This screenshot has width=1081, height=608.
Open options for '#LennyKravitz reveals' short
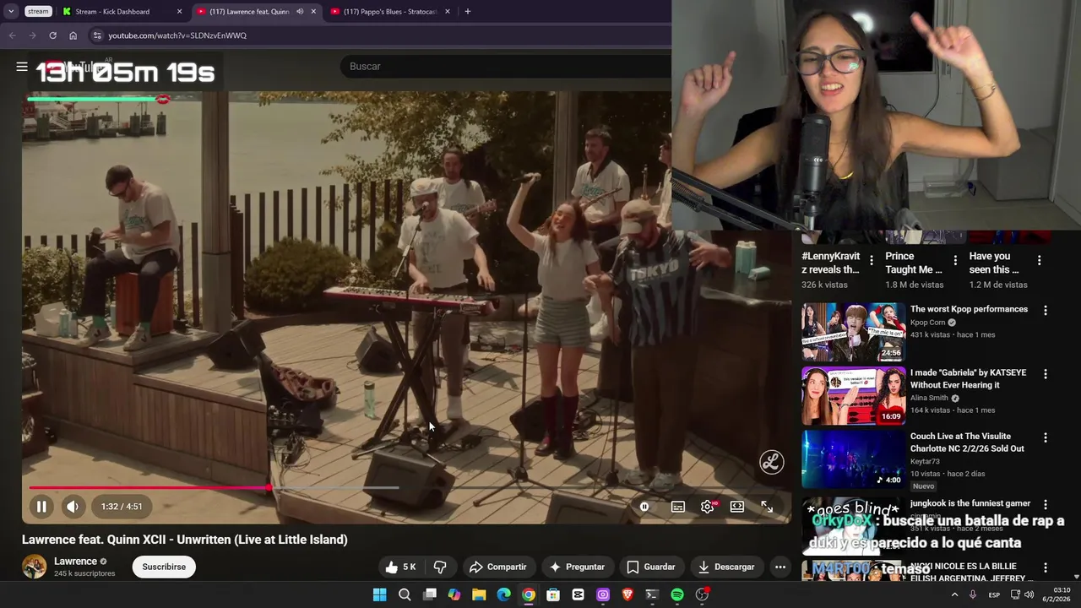[x=872, y=260]
